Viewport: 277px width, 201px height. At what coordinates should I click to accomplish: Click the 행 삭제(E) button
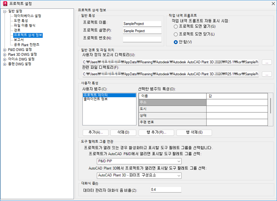tap(194, 132)
